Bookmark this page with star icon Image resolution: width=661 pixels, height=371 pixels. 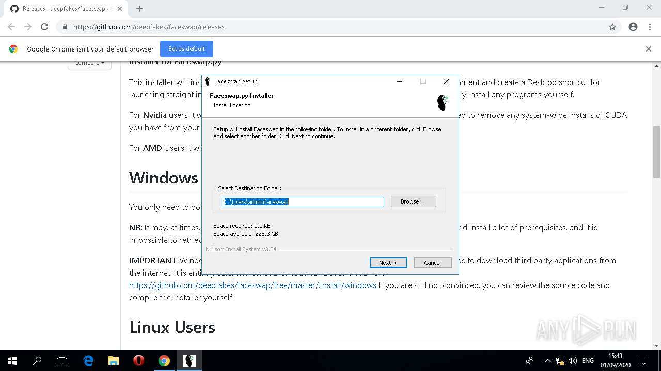tap(612, 27)
